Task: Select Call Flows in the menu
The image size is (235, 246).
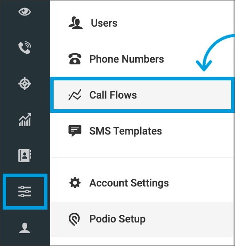Action: 142,95
